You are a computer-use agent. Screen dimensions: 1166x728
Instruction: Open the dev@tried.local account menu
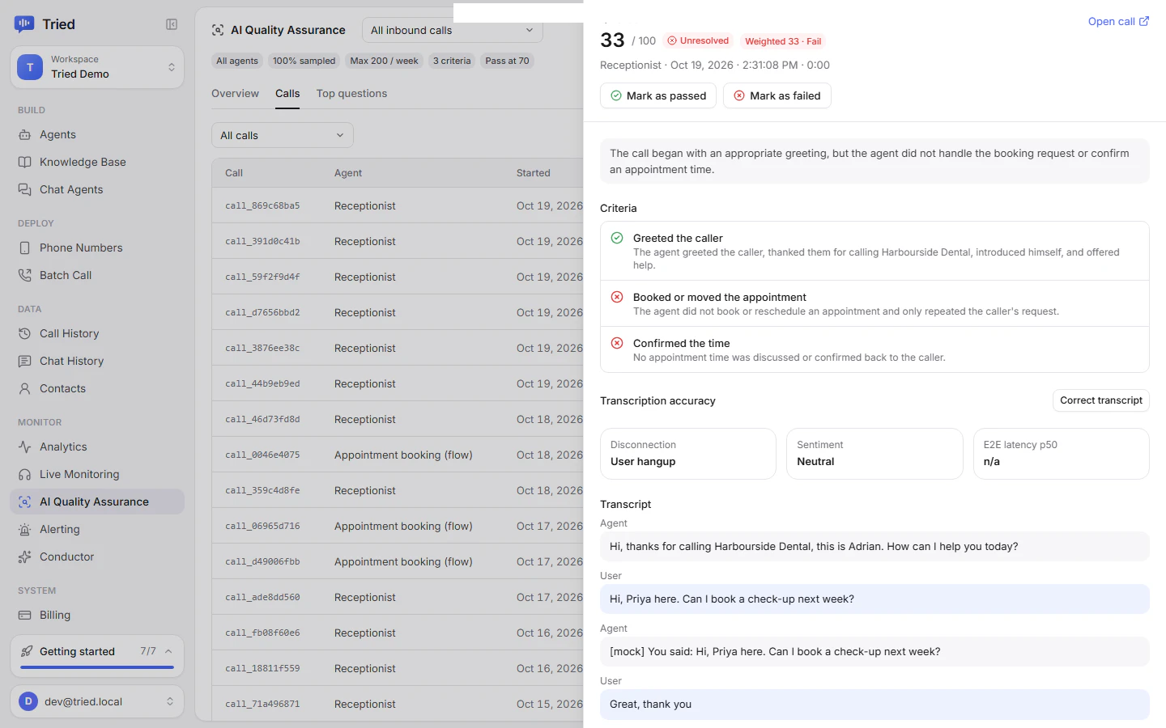(97, 702)
